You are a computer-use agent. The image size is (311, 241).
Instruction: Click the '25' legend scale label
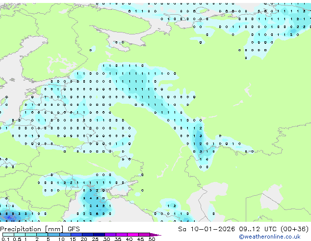[95, 239]
